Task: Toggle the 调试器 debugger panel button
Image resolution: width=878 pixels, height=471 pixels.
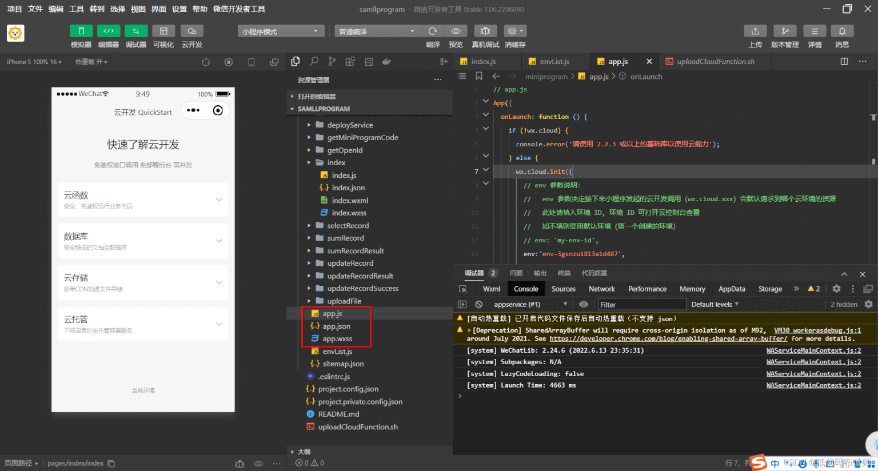Action: click(x=136, y=31)
